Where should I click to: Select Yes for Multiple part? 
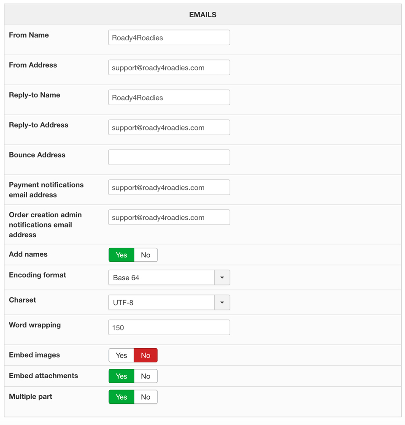(121, 397)
